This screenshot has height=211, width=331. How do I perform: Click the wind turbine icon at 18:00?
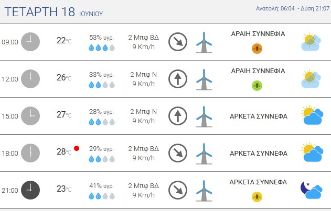coord(204,154)
